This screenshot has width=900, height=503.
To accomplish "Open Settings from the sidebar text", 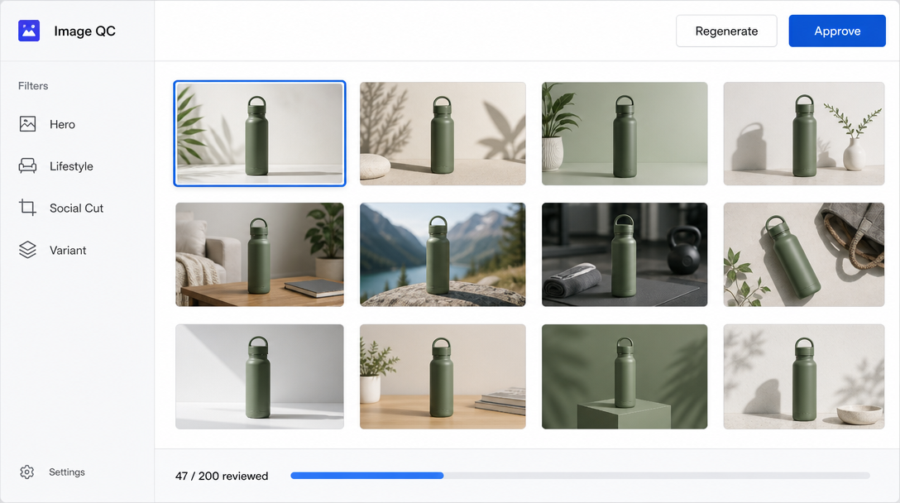I will point(66,472).
